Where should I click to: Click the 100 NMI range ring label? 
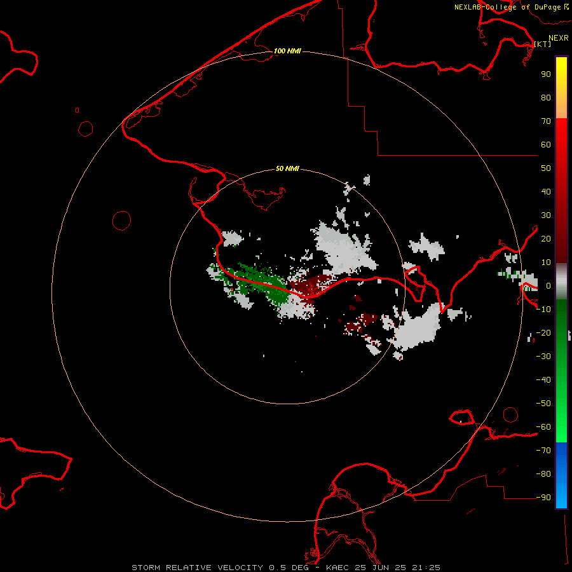tap(287, 51)
